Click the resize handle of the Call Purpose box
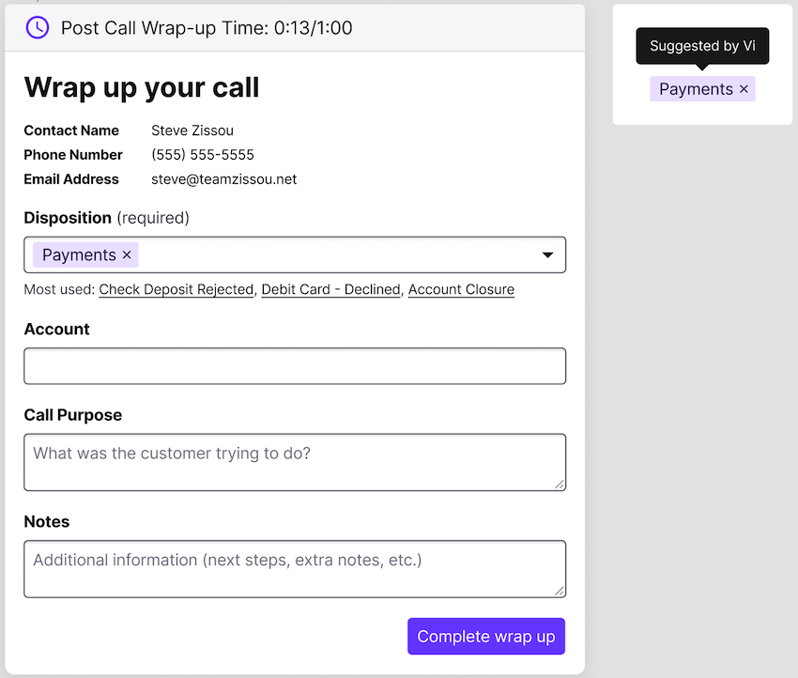The width and height of the screenshot is (798, 678). click(561, 485)
